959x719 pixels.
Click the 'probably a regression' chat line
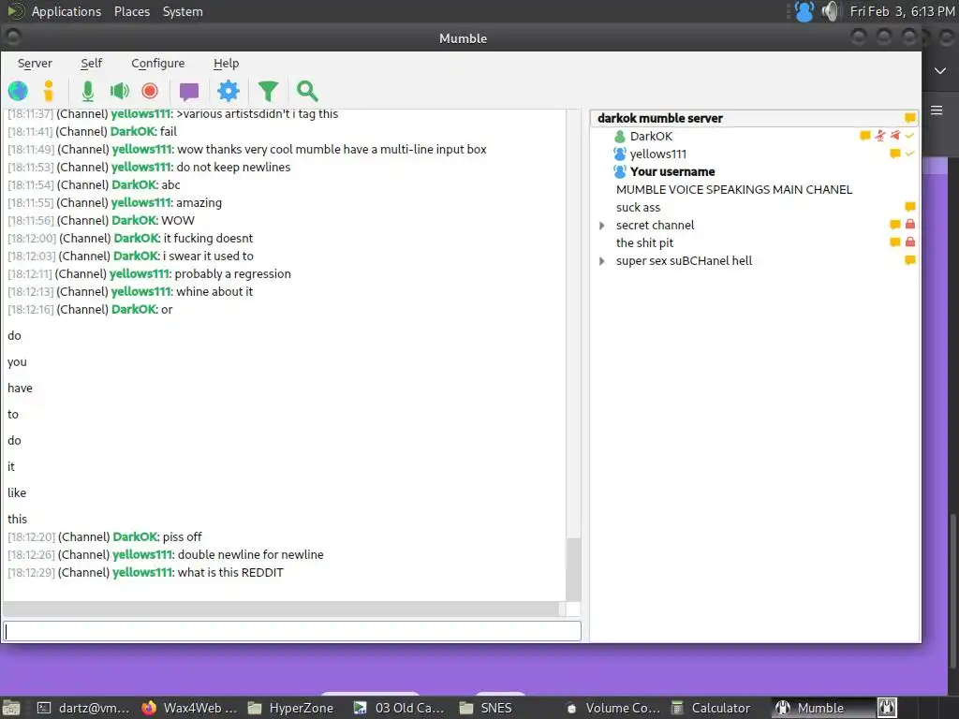pyautogui.click(x=149, y=274)
